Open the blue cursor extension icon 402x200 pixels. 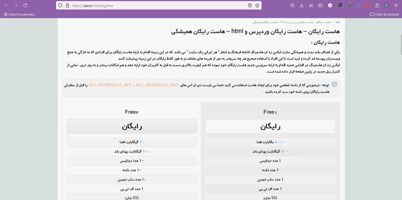(386, 6)
